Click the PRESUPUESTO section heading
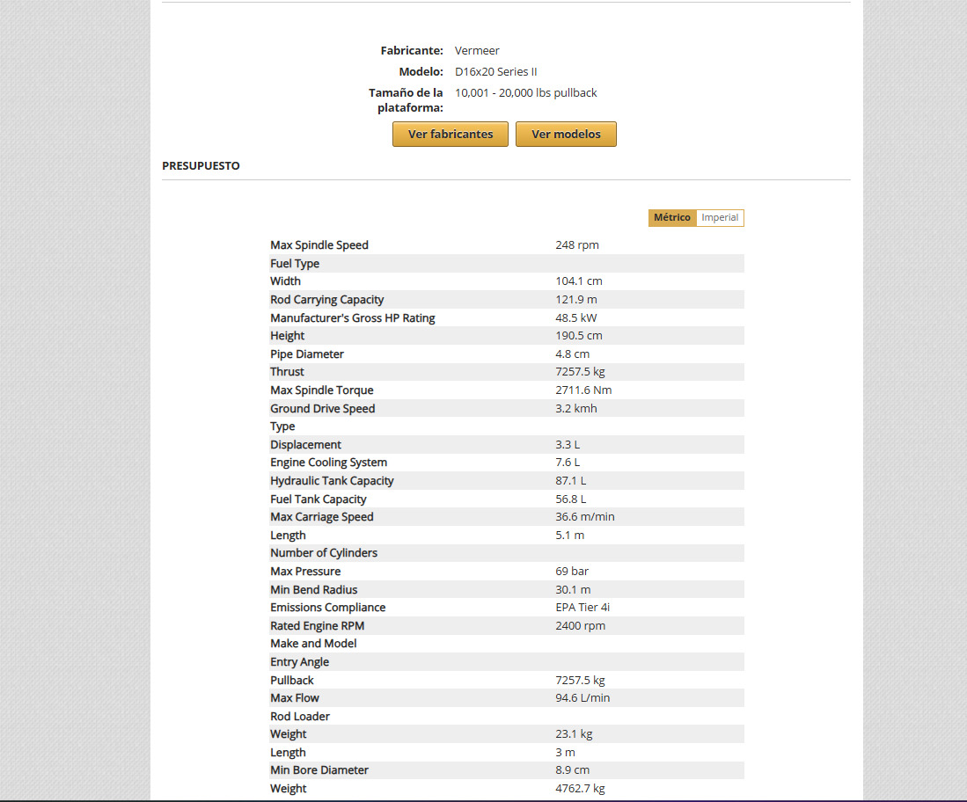 201,166
